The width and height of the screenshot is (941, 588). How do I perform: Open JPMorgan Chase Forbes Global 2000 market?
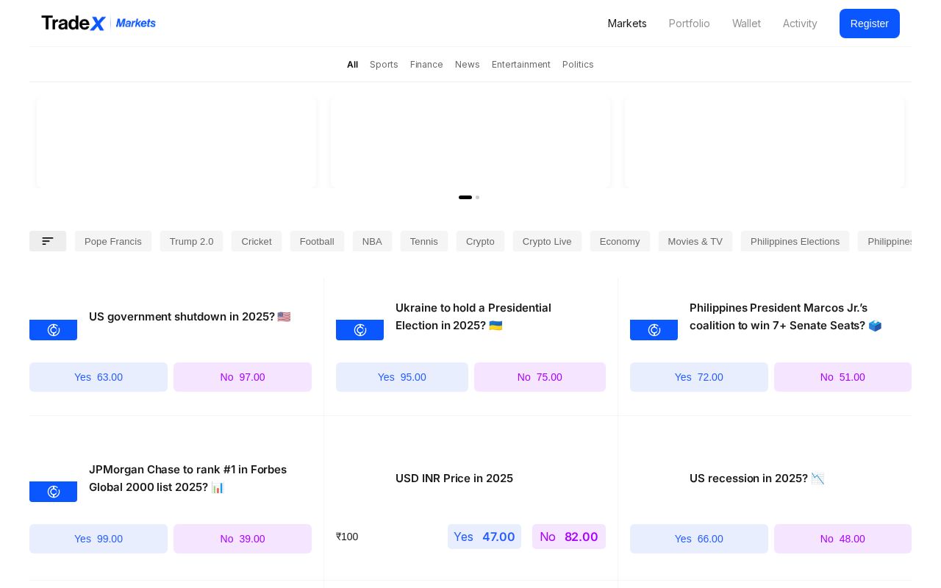point(187,478)
